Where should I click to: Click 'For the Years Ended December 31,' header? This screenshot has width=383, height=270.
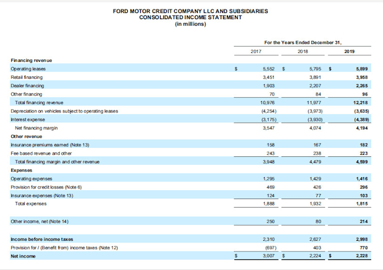pos(303,42)
